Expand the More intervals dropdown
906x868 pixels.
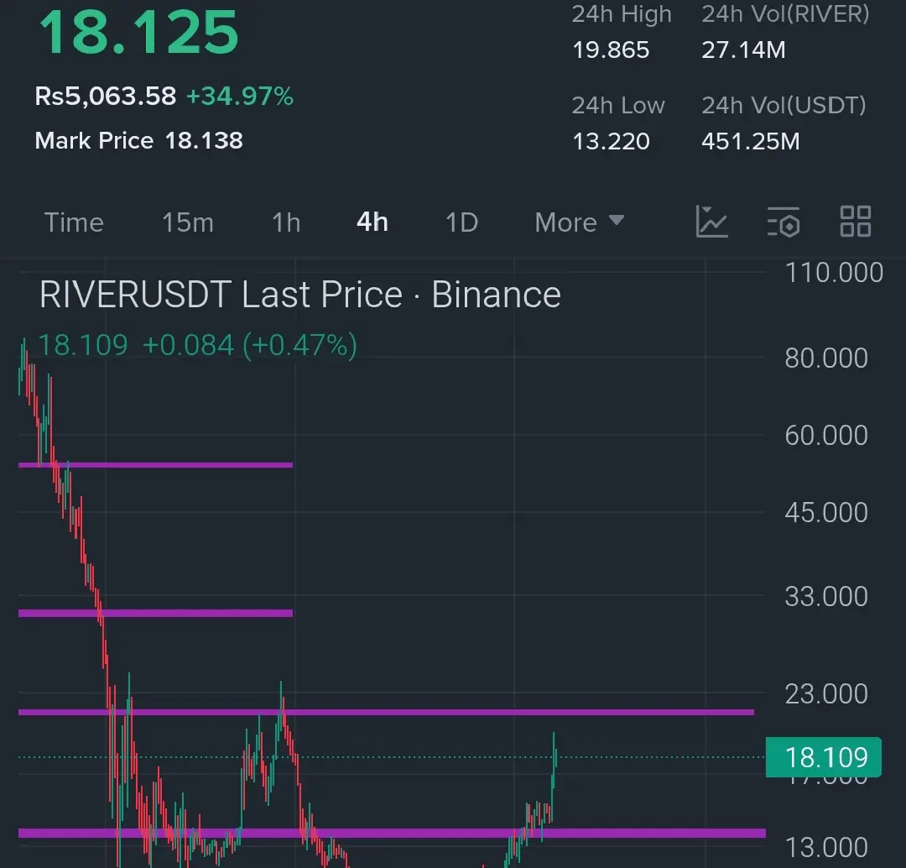[x=579, y=222]
